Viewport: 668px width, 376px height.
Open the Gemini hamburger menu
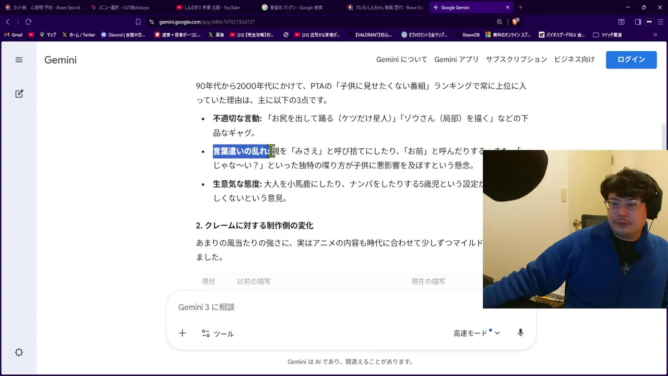[x=19, y=60]
